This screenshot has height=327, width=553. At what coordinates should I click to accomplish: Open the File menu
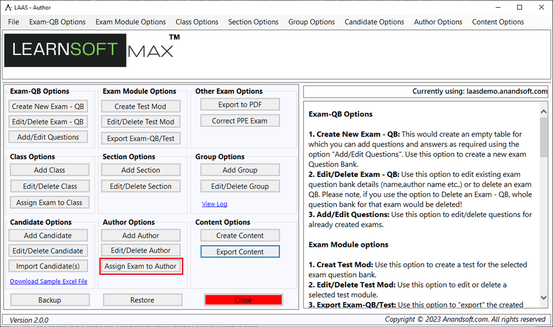(14, 22)
